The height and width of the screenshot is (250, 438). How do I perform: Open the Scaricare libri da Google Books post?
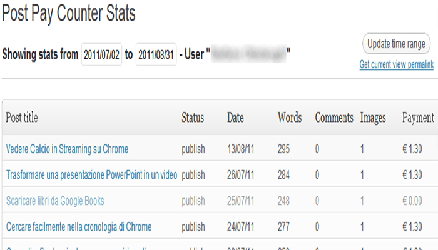(x=55, y=201)
